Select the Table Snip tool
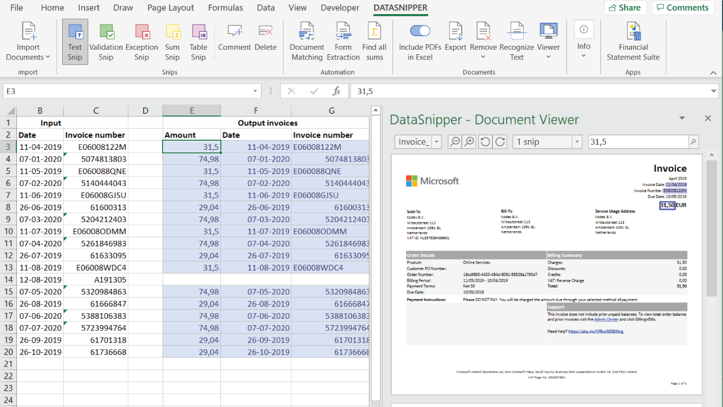723x407 pixels. [198, 42]
